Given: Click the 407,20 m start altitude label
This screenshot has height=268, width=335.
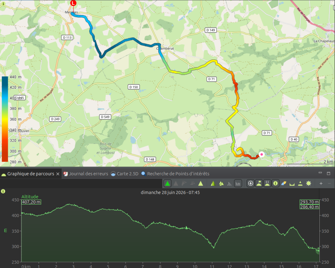Looking at the screenshot, I should coord(31,202).
